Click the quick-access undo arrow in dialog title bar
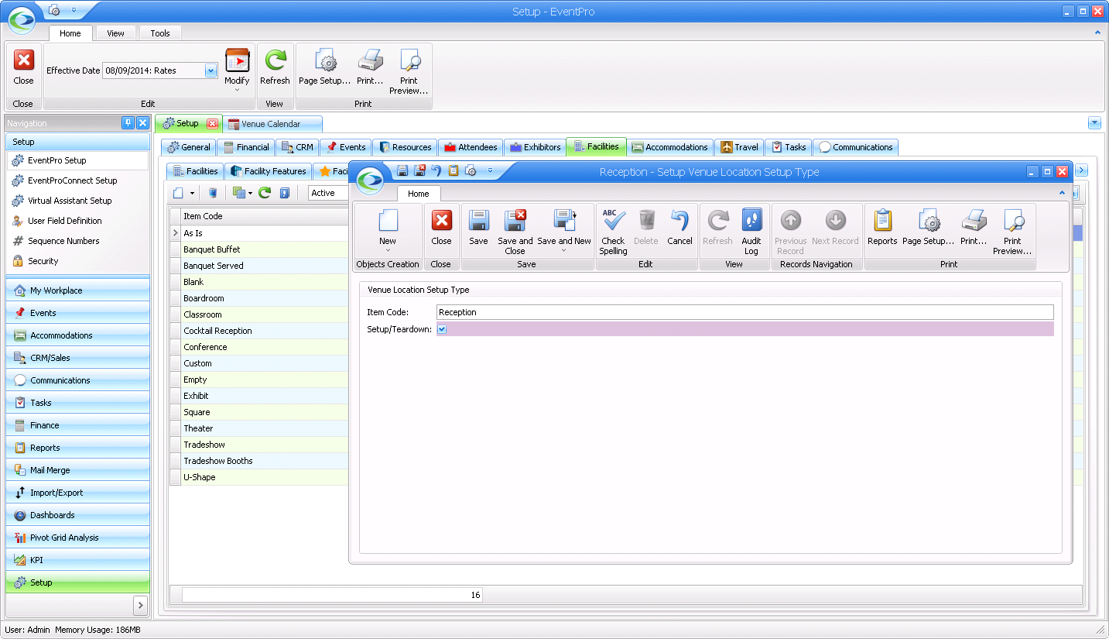Viewport: 1109px width, 639px height. (x=436, y=170)
